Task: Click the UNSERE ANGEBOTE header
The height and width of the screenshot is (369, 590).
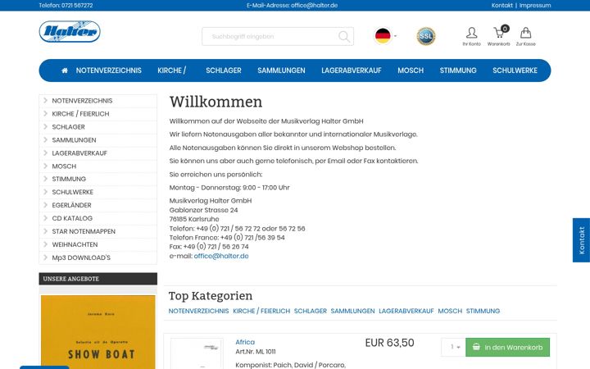Action: pos(98,279)
